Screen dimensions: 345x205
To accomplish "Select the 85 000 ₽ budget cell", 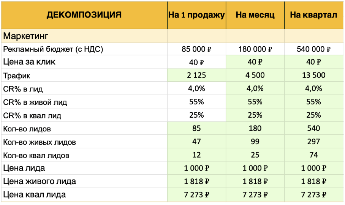I will tap(196, 49).
